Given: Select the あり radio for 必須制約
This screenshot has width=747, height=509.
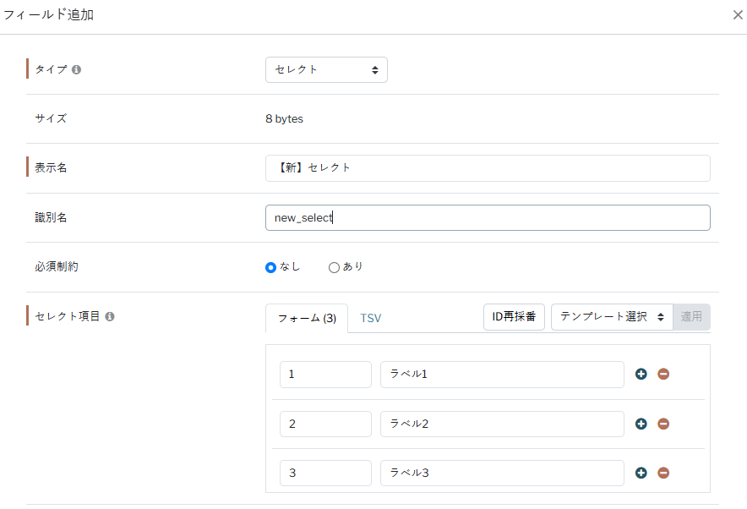Looking at the screenshot, I should [334, 267].
